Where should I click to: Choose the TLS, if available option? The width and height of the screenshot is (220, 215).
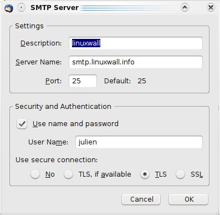point(68,174)
